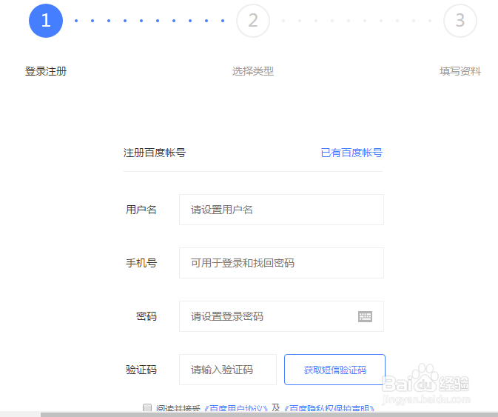Click the step 3 circle indicator
This screenshot has height=417, width=498.
pos(460,21)
